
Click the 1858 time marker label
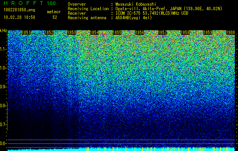[x=185, y=32]
